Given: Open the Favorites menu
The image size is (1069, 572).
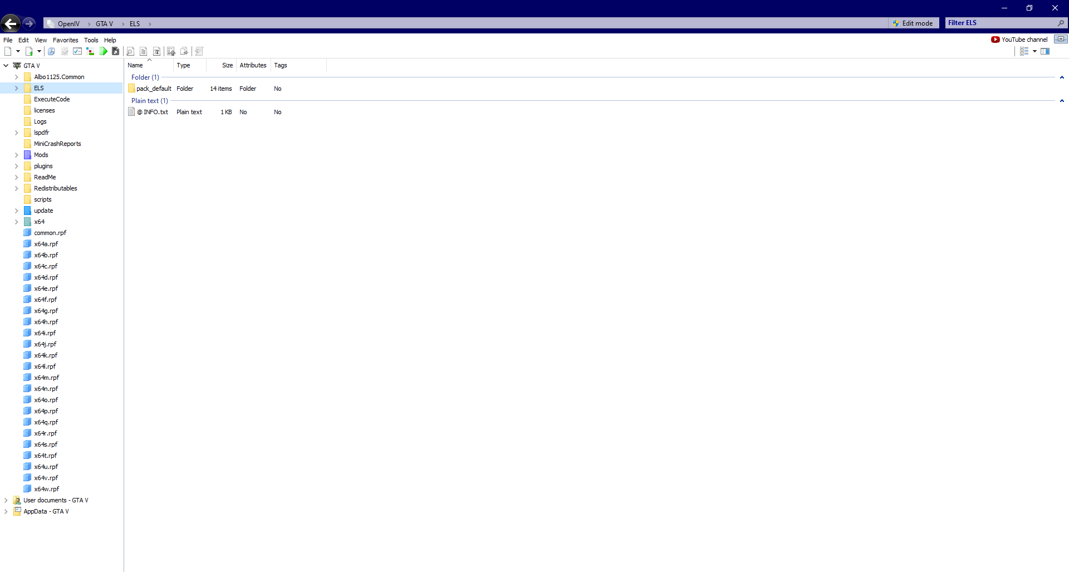Looking at the screenshot, I should tap(65, 40).
